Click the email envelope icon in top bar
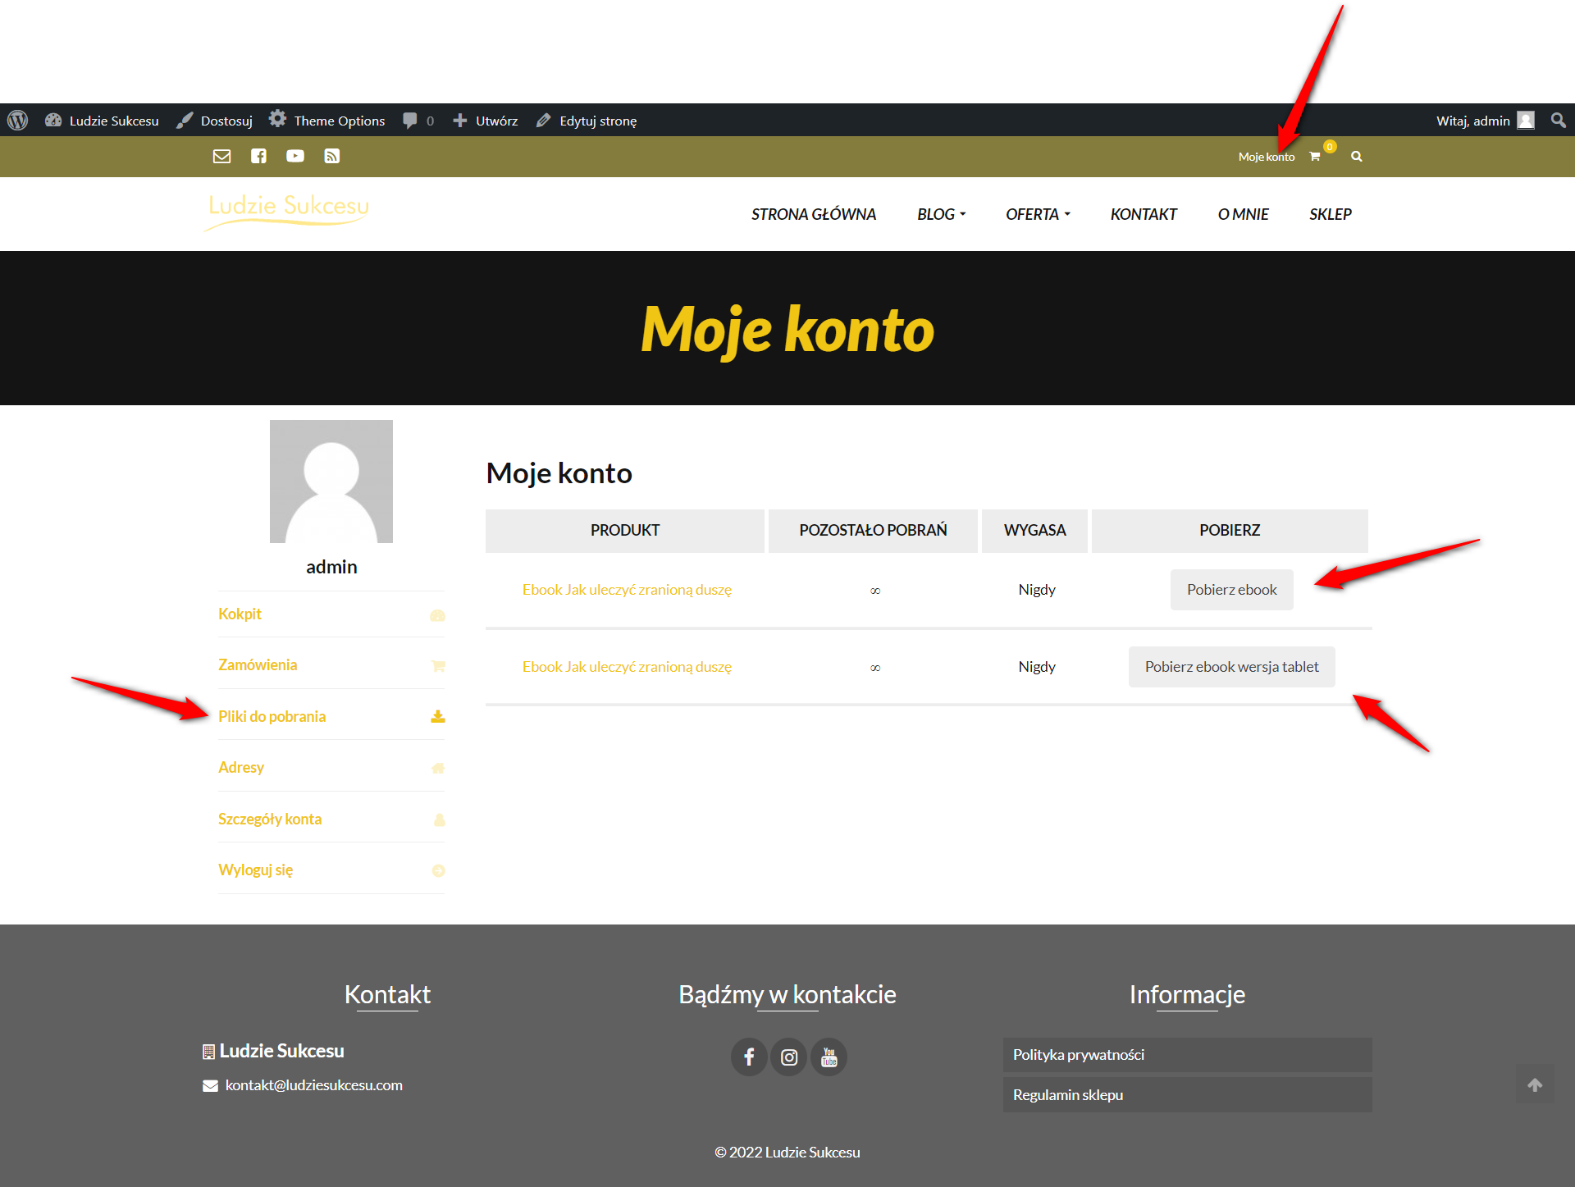 click(x=221, y=156)
